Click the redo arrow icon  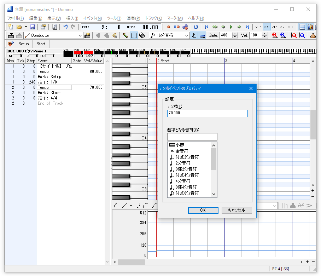[x=73, y=27]
